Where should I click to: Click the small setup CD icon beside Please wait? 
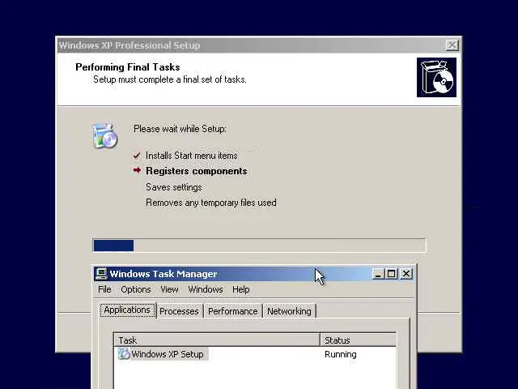[x=104, y=135]
